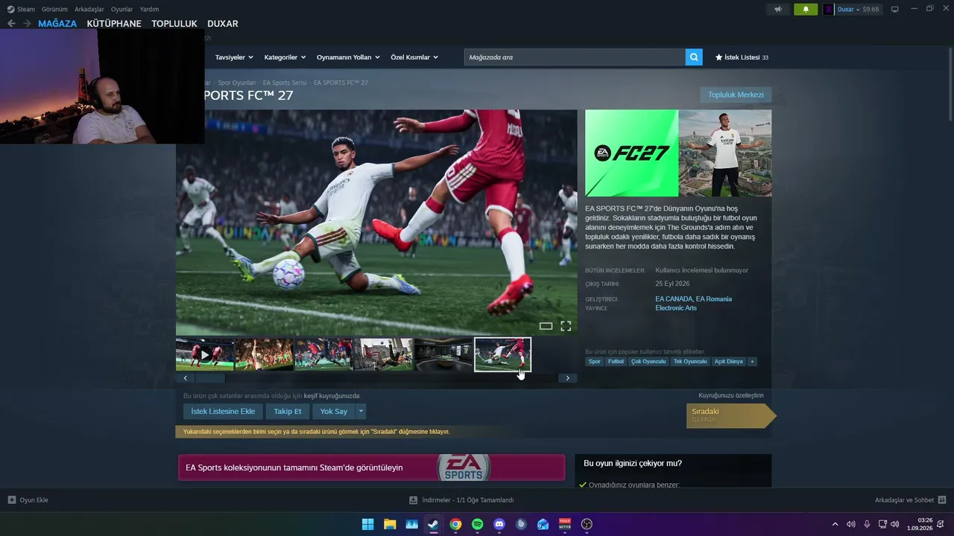This screenshot has width=954, height=536.
Task: Open the screenshot in fullscreen
Action: coord(566,326)
